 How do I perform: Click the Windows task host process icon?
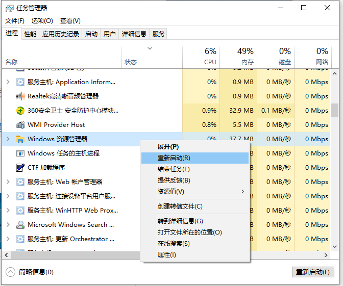coord(20,153)
